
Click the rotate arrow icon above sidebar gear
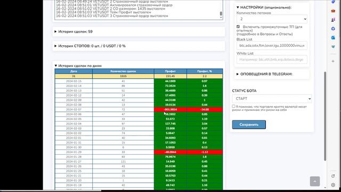point(333,176)
